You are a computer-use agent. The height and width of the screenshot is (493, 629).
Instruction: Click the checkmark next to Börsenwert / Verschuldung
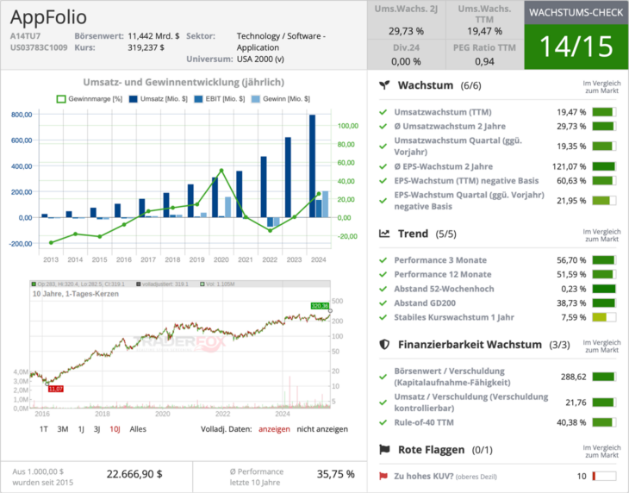[383, 377]
